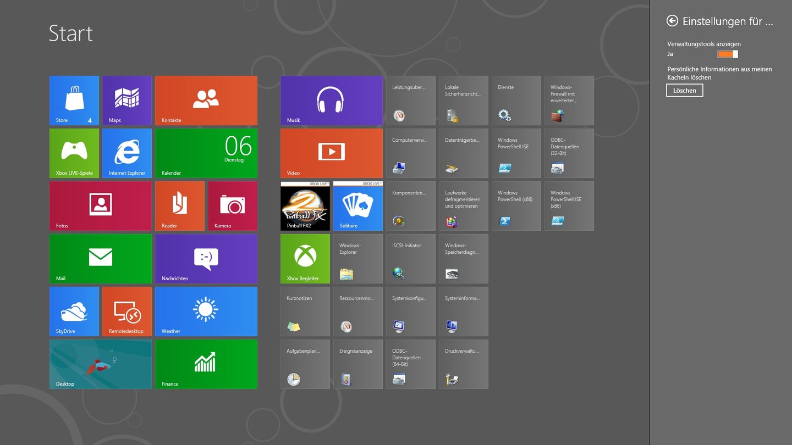Open the Musik tile
Viewport: 792px width, 445px height.
pyautogui.click(x=332, y=101)
